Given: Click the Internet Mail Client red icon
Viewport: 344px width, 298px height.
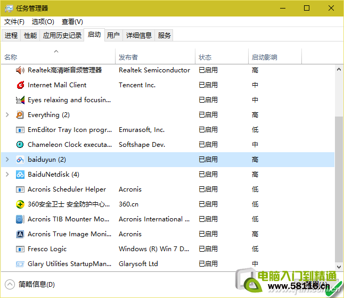Looking at the screenshot, I should pyautogui.click(x=20, y=85).
